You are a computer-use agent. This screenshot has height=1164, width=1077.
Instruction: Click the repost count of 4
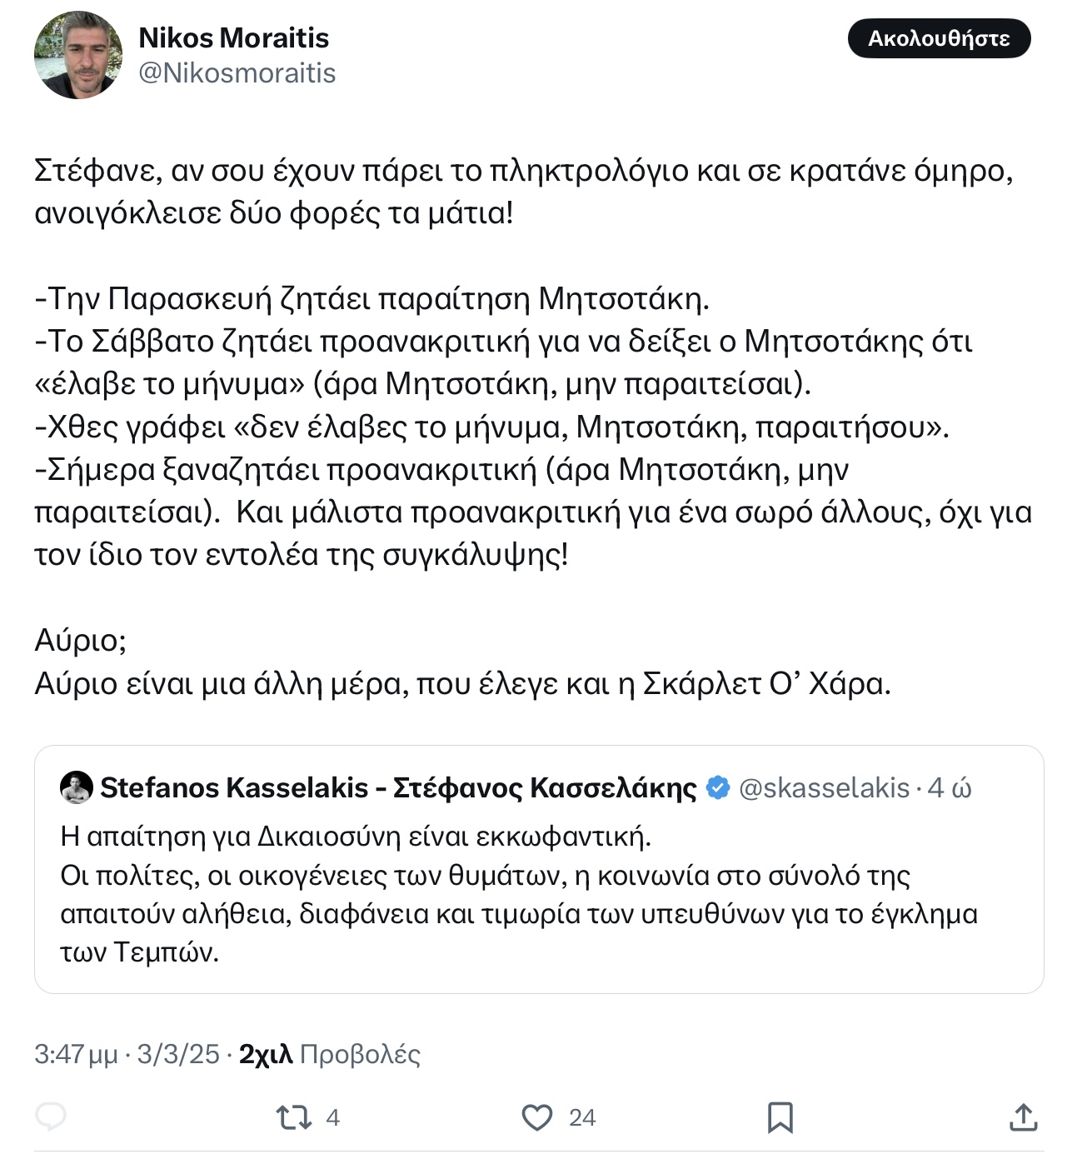[332, 1117]
